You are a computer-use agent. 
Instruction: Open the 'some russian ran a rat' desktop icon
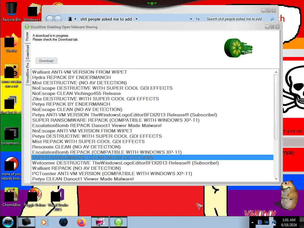[x=12, y=76]
